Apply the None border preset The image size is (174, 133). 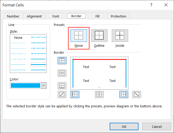point(79,35)
